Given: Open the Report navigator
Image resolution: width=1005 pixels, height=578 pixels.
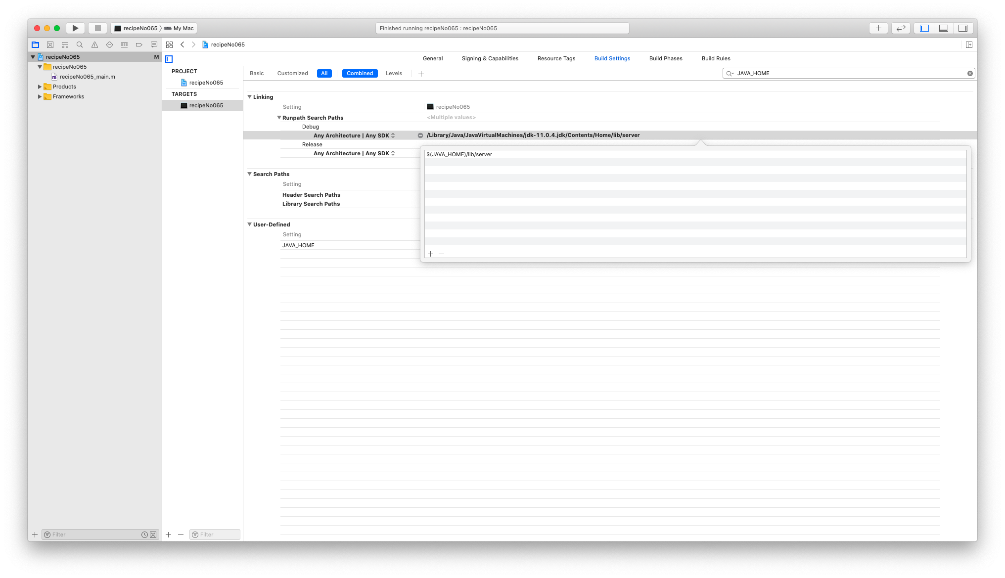Looking at the screenshot, I should pos(154,44).
